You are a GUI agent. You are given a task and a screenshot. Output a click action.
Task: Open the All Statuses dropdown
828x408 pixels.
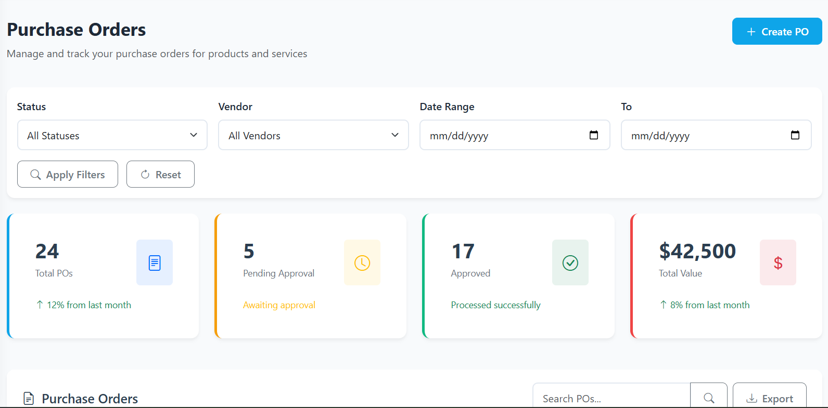tap(112, 135)
